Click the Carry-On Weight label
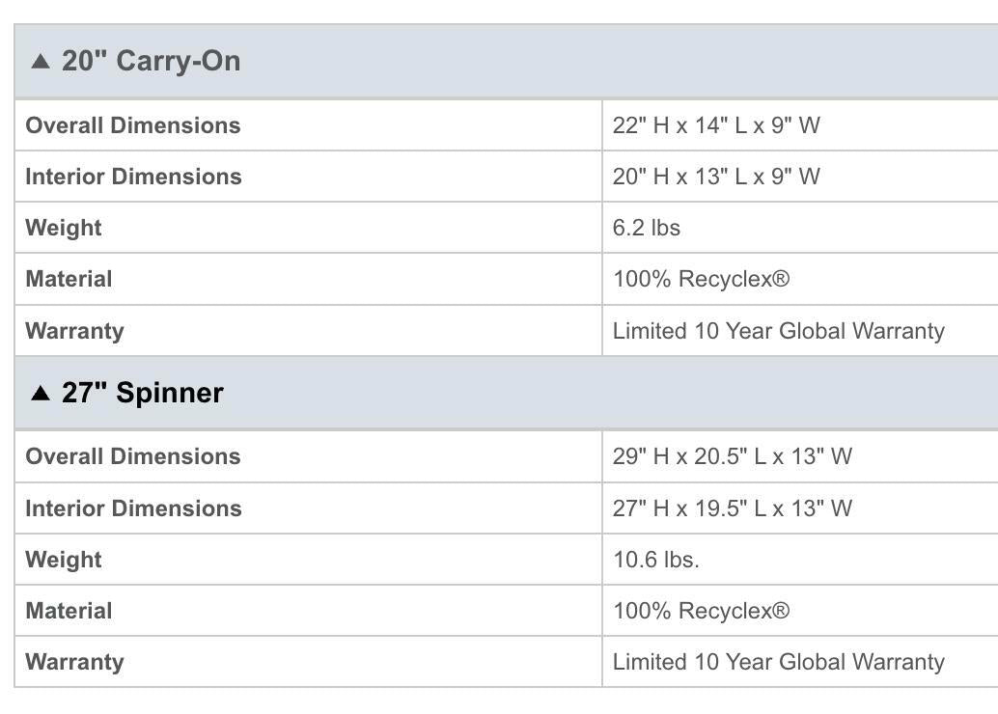The image size is (998, 714). point(64,228)
